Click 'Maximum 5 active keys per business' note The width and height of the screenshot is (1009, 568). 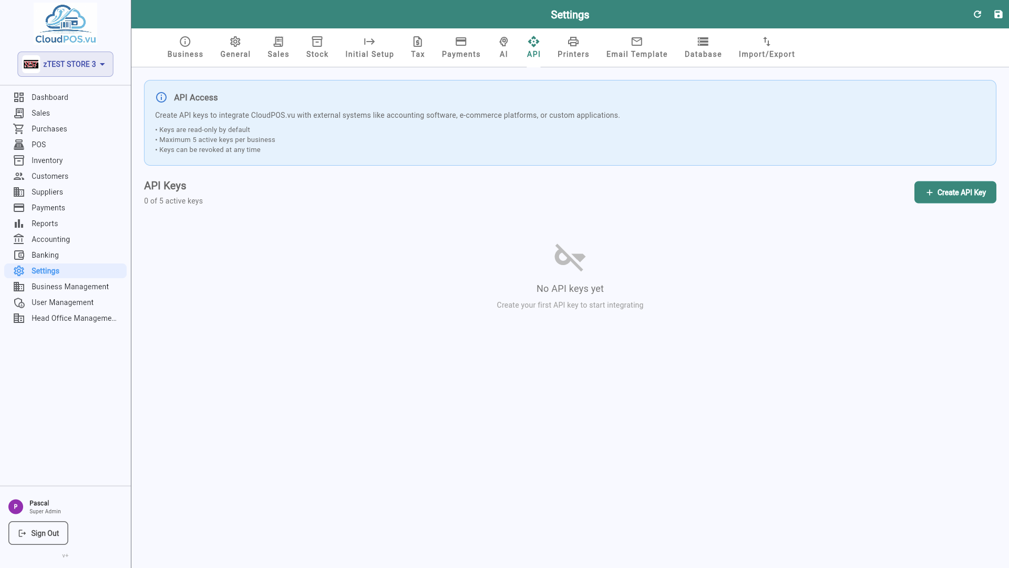215,140
